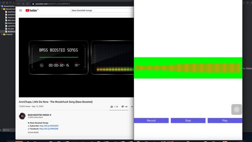252x142 pixels.
Task: Expand the Products folder disclosure triangle
Action: pos(2,34)
